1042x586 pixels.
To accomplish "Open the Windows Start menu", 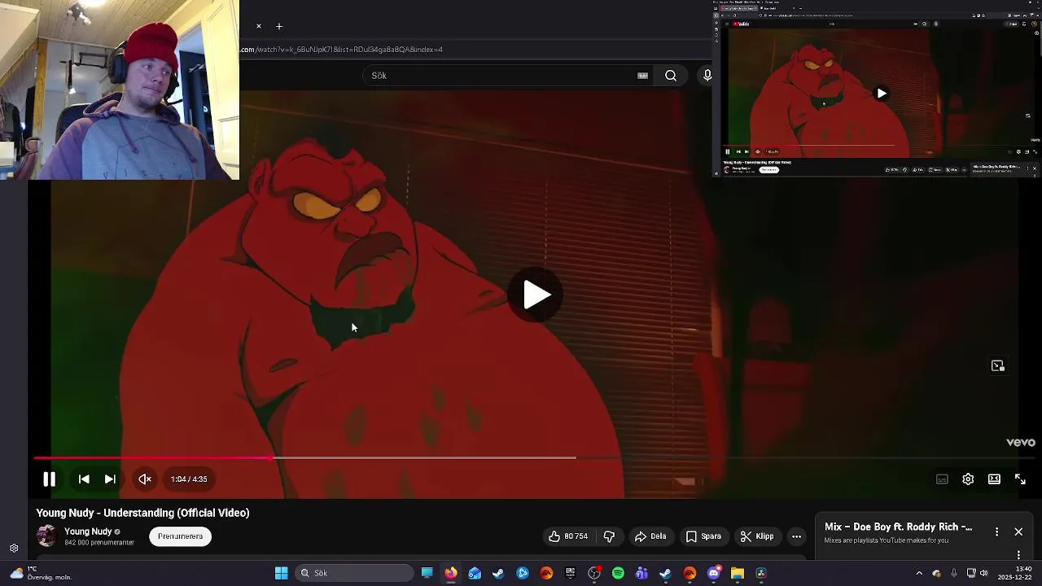I will point(281,573).
